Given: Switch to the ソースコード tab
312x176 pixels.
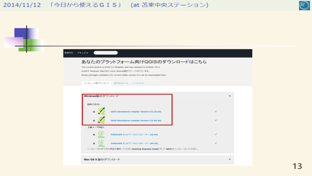Looking at the screenshot, I should click(138, 83).
